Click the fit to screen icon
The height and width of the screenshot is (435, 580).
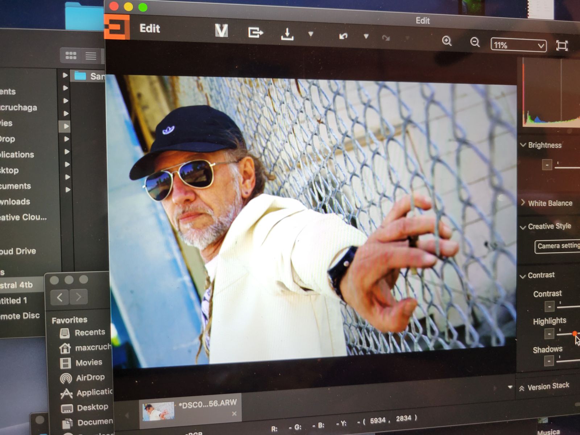[562, 45]
